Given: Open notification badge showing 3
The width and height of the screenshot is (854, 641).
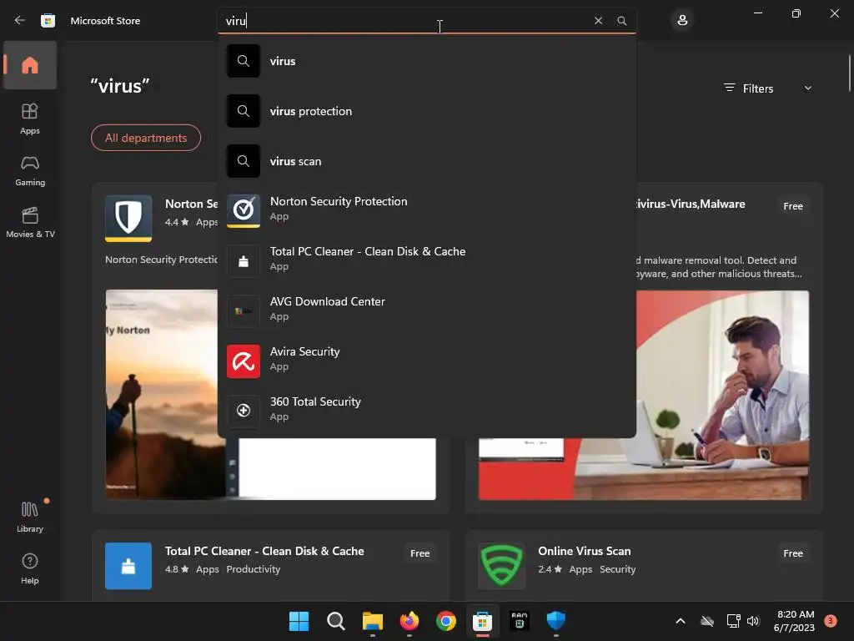Looking at the screenshot, I should tap(831, 621).
